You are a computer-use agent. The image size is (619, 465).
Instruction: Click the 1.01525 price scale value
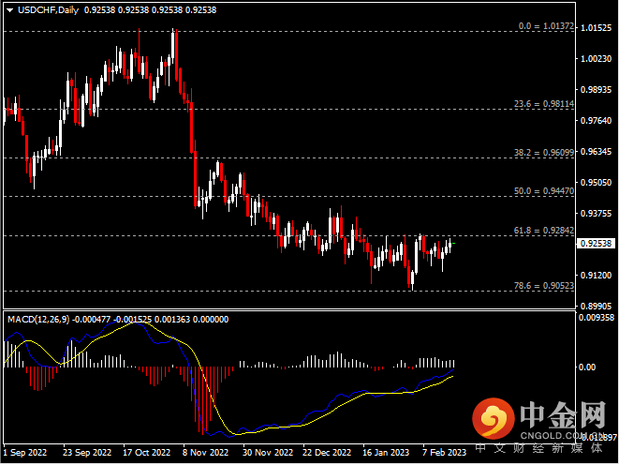[x=597, y=28]
